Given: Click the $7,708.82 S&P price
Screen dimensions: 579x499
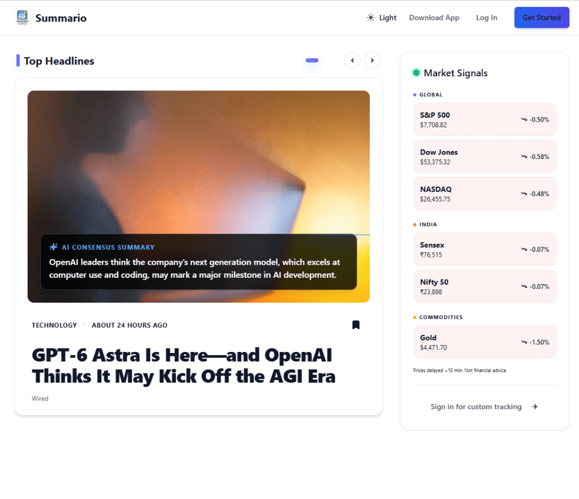Looking at the screenshot, I should point(433,125).
